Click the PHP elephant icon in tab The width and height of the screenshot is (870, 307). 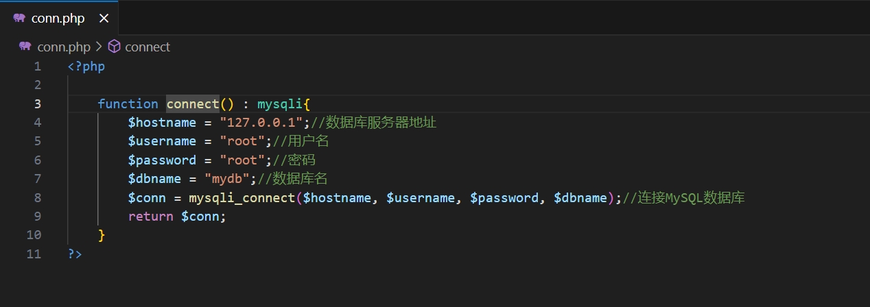19,19
